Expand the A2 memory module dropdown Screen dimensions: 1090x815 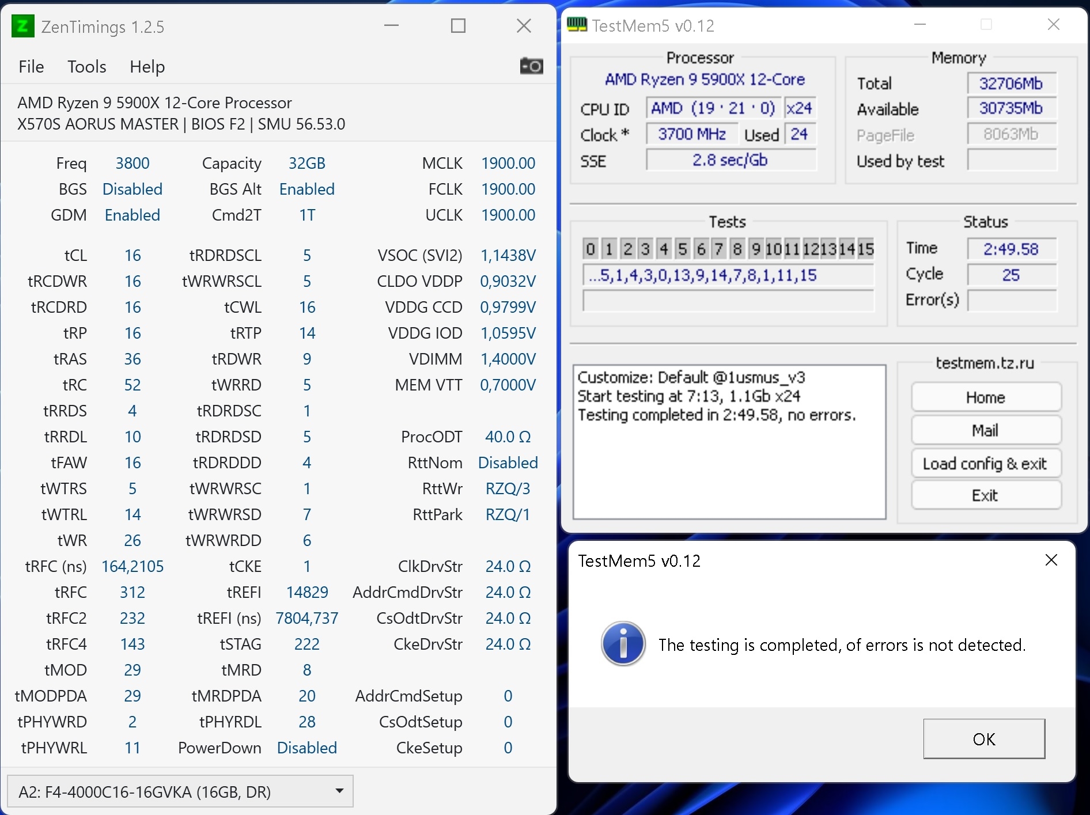click(x=339, y=791)
